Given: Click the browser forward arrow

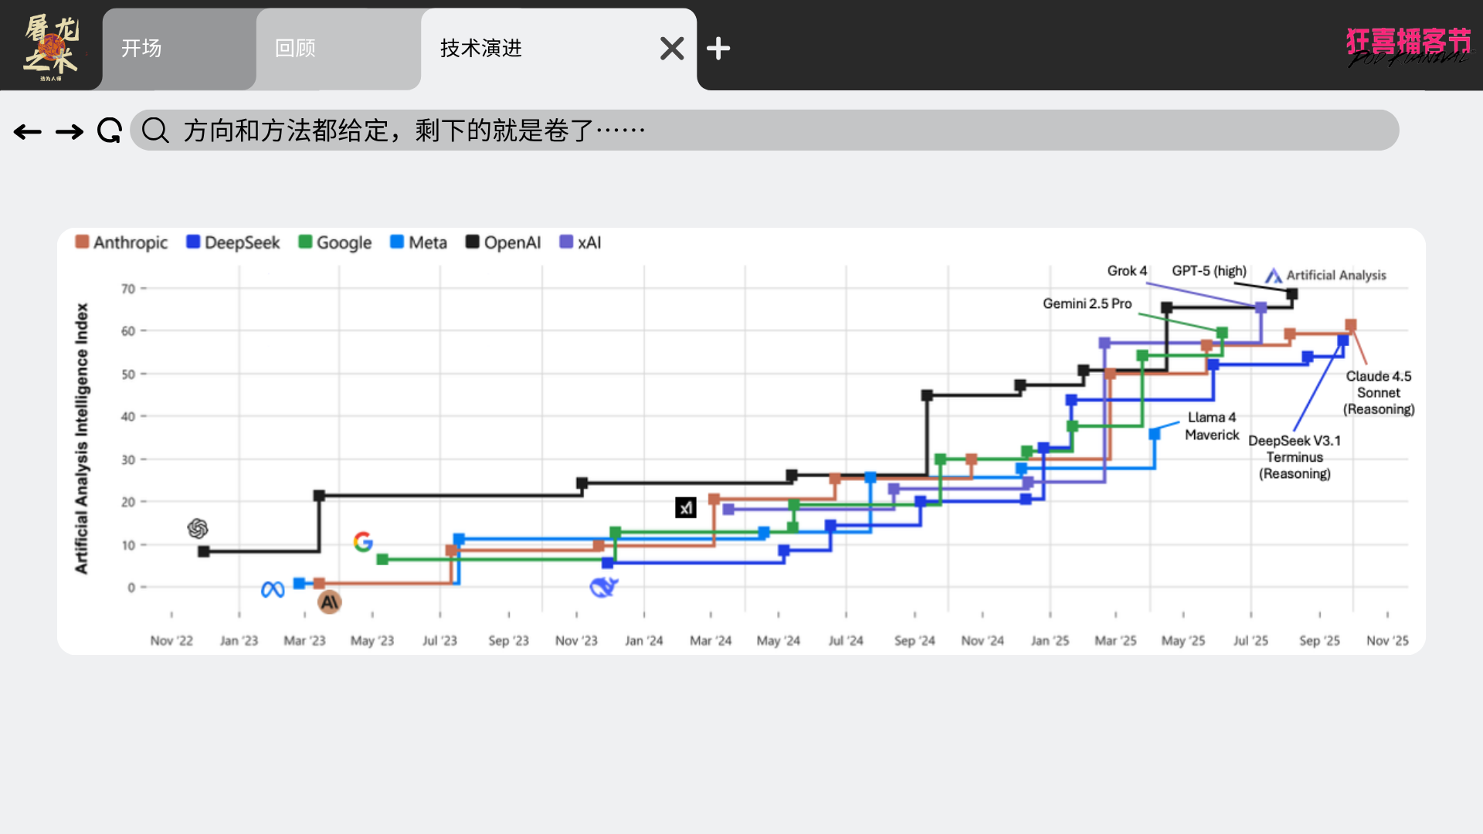Looking at the screenshot, I should click(x=70, y=132).
